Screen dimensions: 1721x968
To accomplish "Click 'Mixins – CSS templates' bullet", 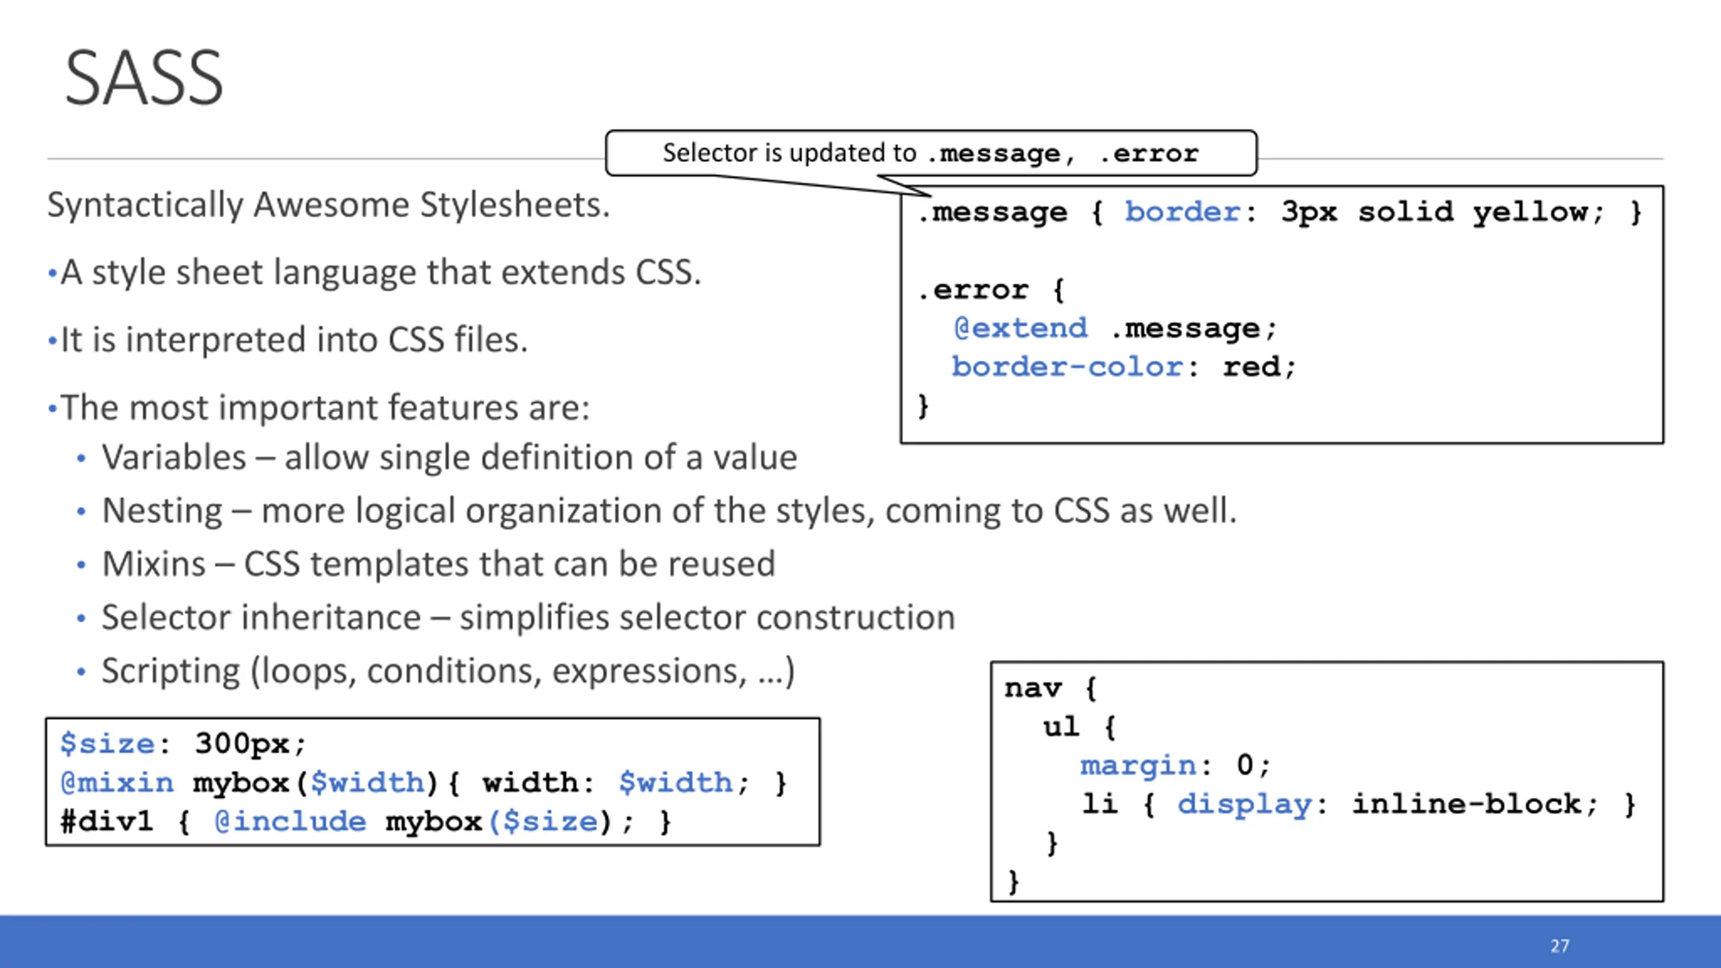I will [x=438, y=564].
